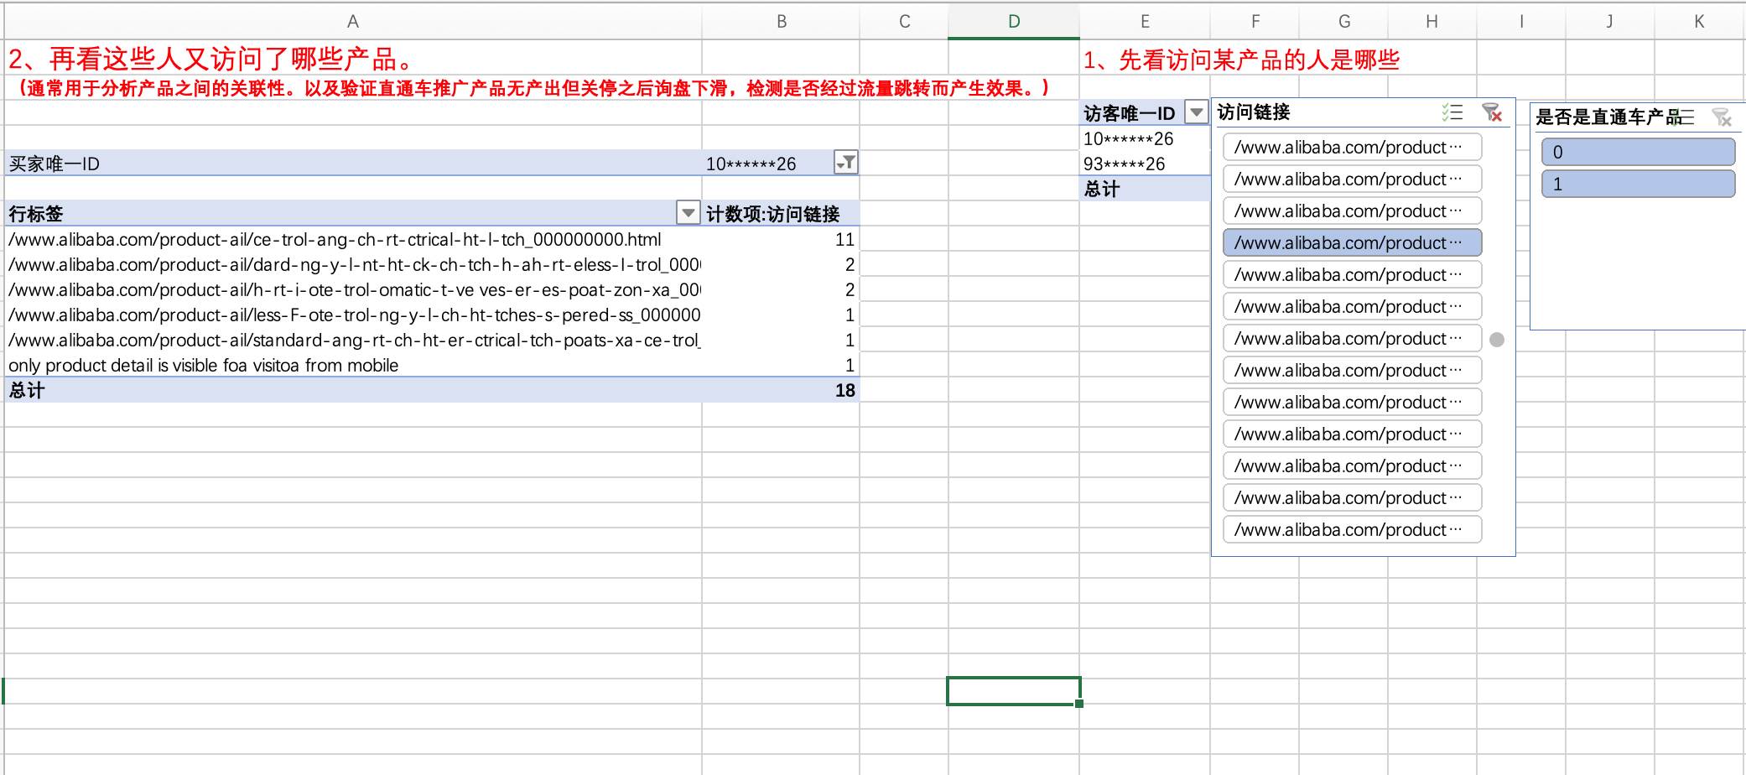Select column C header
Screen dimensions: 1746x775
click(904, 22)
